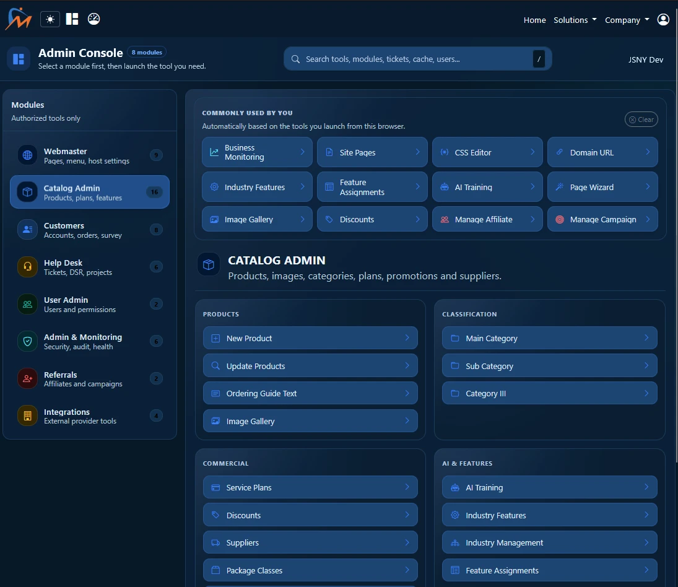Click the chevron on Package Classes row
The image size is (678, 587).
(407, 570)
